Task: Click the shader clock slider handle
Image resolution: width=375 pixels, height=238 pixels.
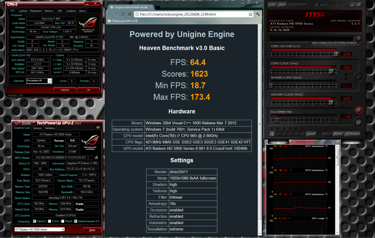Action: (x=271, y=85)
